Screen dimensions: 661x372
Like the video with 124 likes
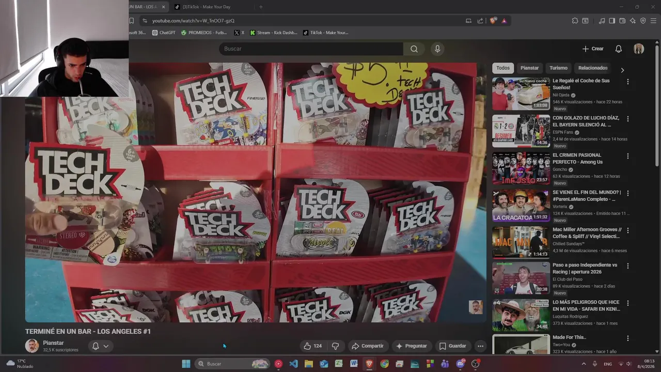click(x=312, y=346)
